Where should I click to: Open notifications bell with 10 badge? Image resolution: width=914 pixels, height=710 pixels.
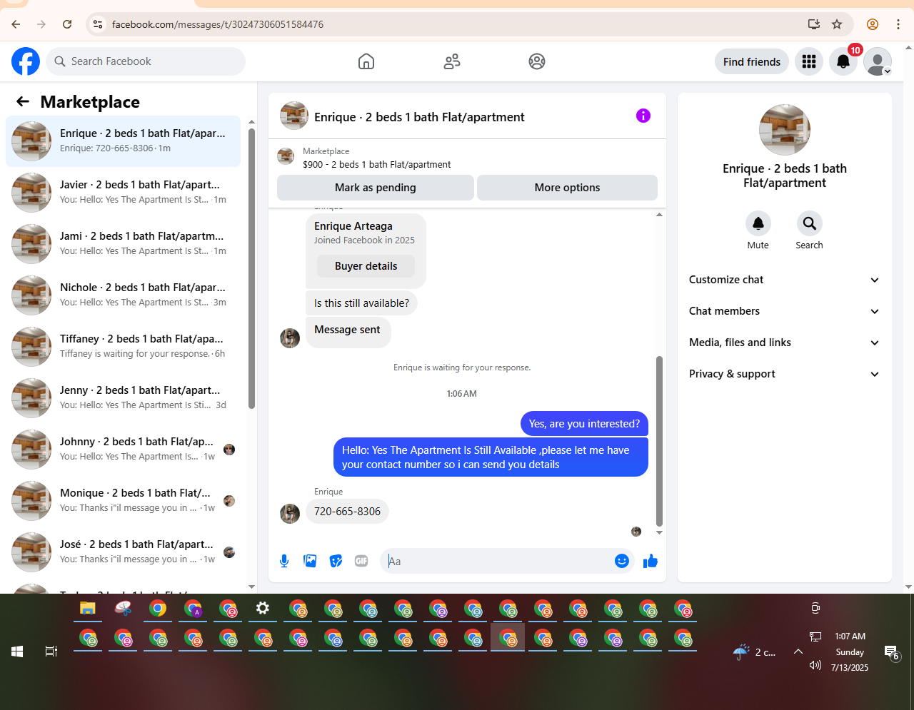coord(843,61)
